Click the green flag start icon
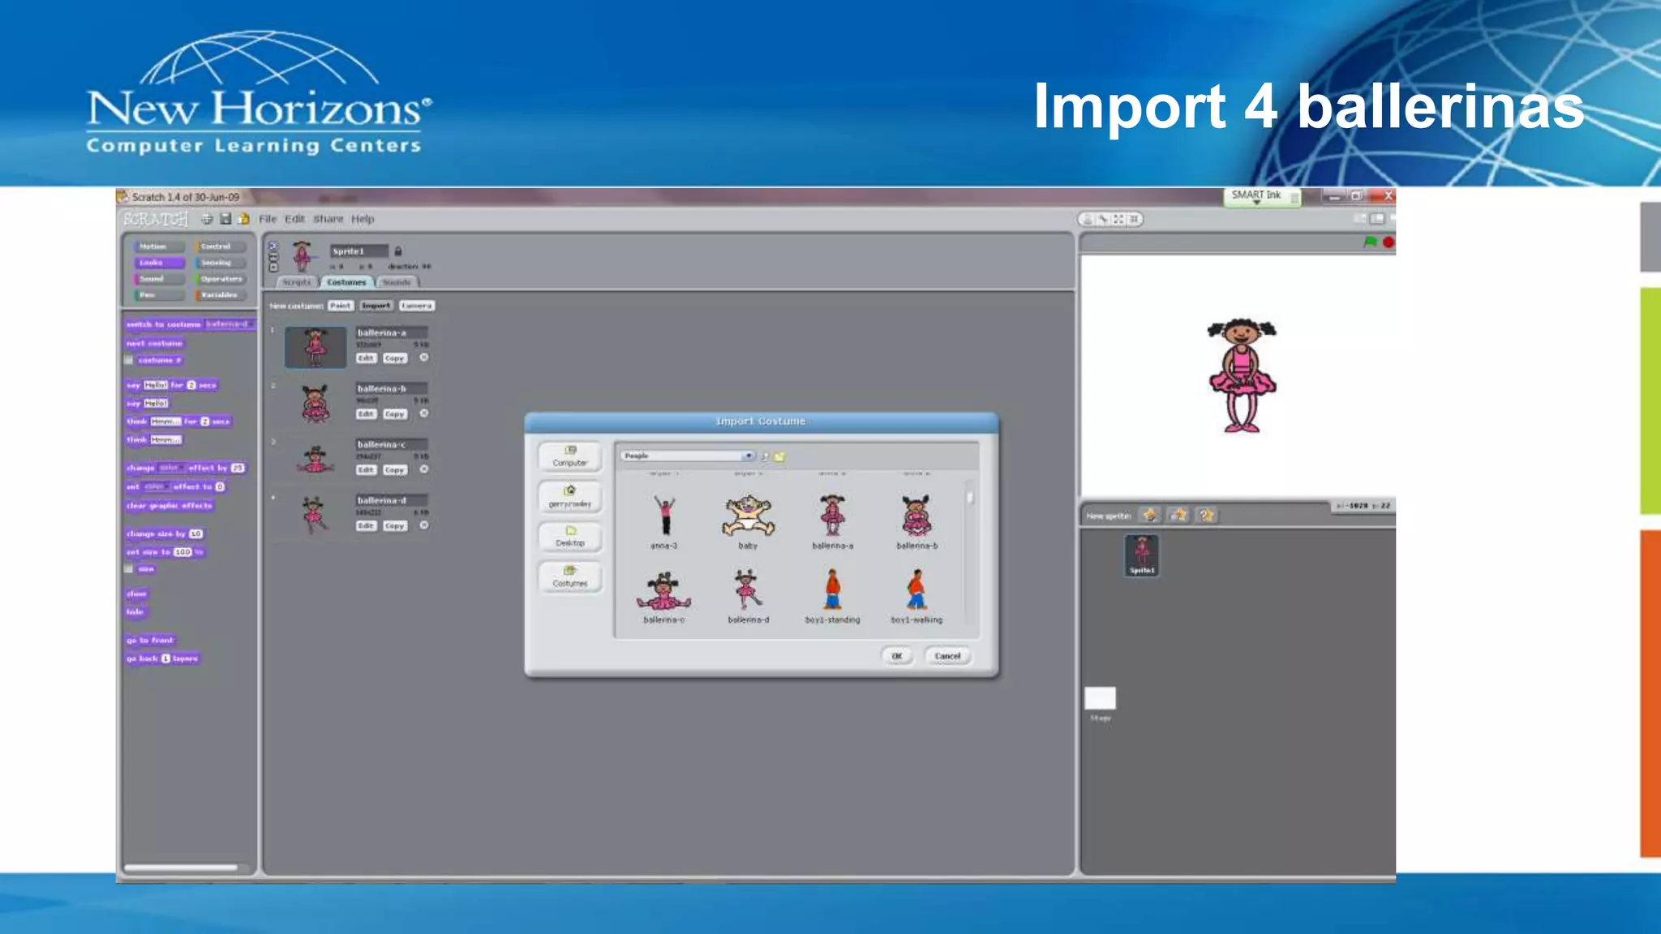This screenshot has height=934, width=1661. pos(1370,242)
